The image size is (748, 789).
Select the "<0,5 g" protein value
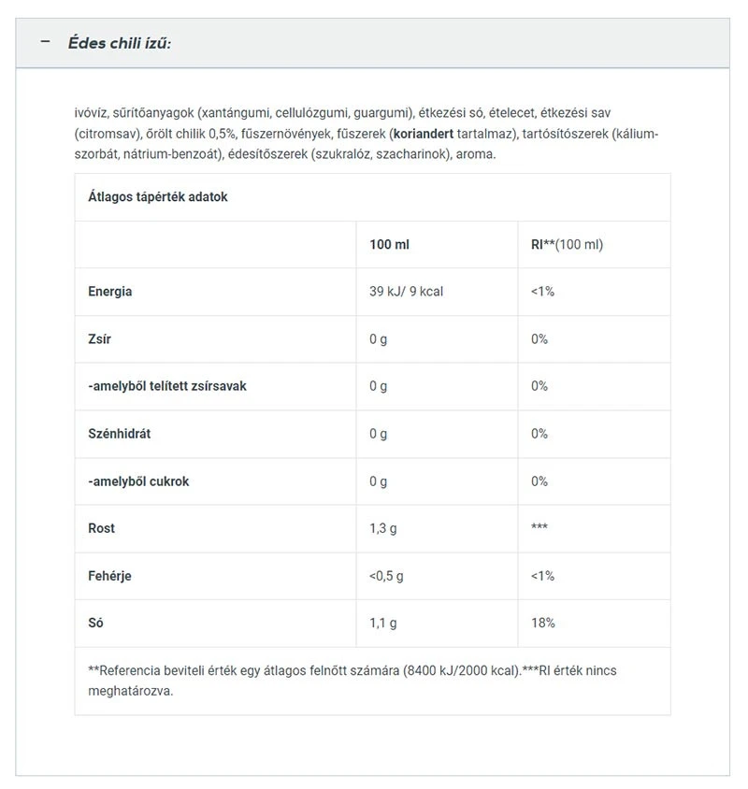pyautogui.click(x=386, y=576)
